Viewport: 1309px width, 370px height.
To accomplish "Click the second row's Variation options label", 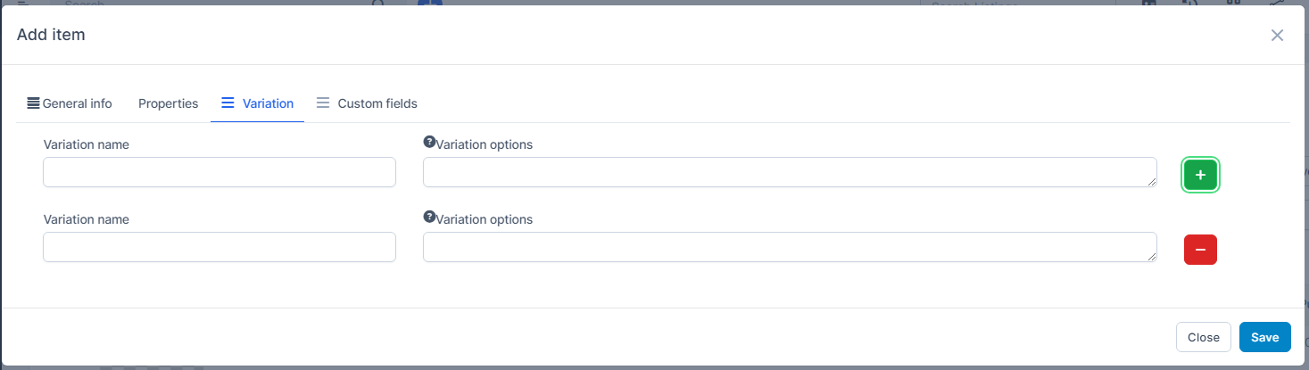I will (x=485, y=219).
